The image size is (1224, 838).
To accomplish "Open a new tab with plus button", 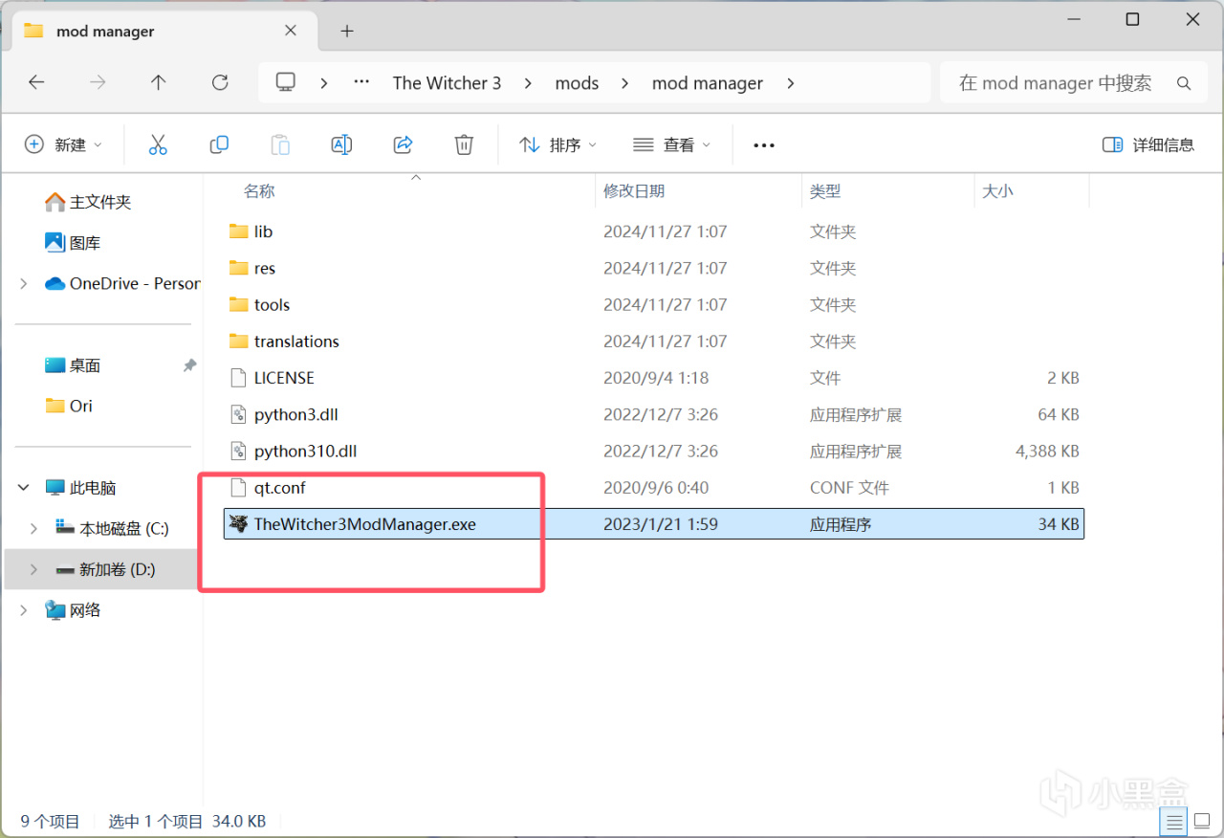I will coord(347,31).
